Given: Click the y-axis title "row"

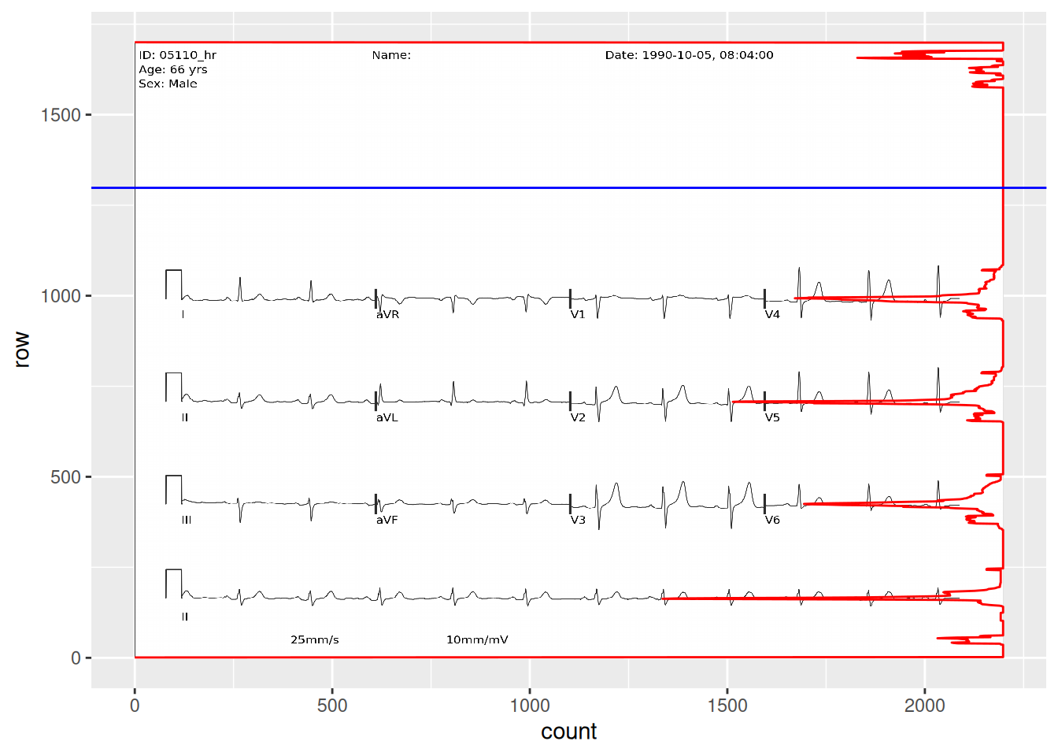Looking at the screenshot, I should click(21, 350).
